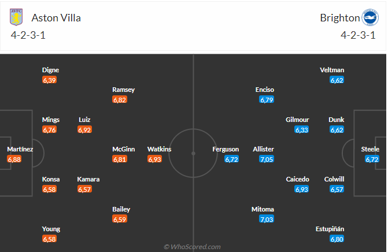Screen dimensions: 388x252
Task: Select player McGinn on the pitch
Action: pos(124,149)
